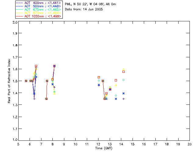Click the legend entry AOT 870nm : <1.494>
The height and width of the screenshot is (156, 195).
click(38, 13)
